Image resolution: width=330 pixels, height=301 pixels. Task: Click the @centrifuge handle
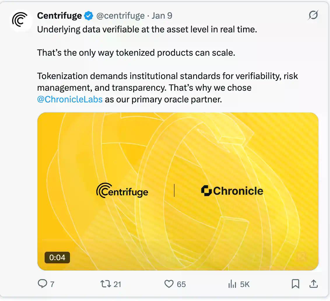[120, 16]
